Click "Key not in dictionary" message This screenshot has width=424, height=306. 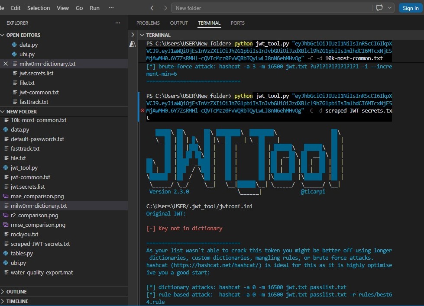click(x=191, y=229)
